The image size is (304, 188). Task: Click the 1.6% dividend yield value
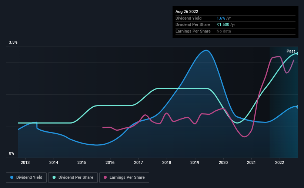coord(221,18)
